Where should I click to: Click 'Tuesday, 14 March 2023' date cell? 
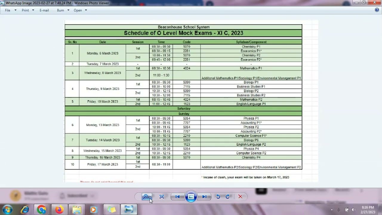[102, 140]
